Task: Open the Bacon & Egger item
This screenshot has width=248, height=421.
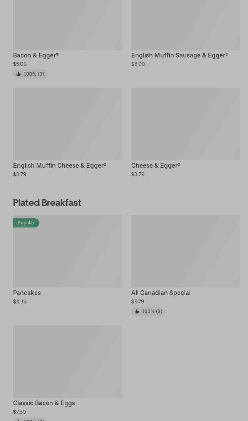Action: tap(36, 56)
